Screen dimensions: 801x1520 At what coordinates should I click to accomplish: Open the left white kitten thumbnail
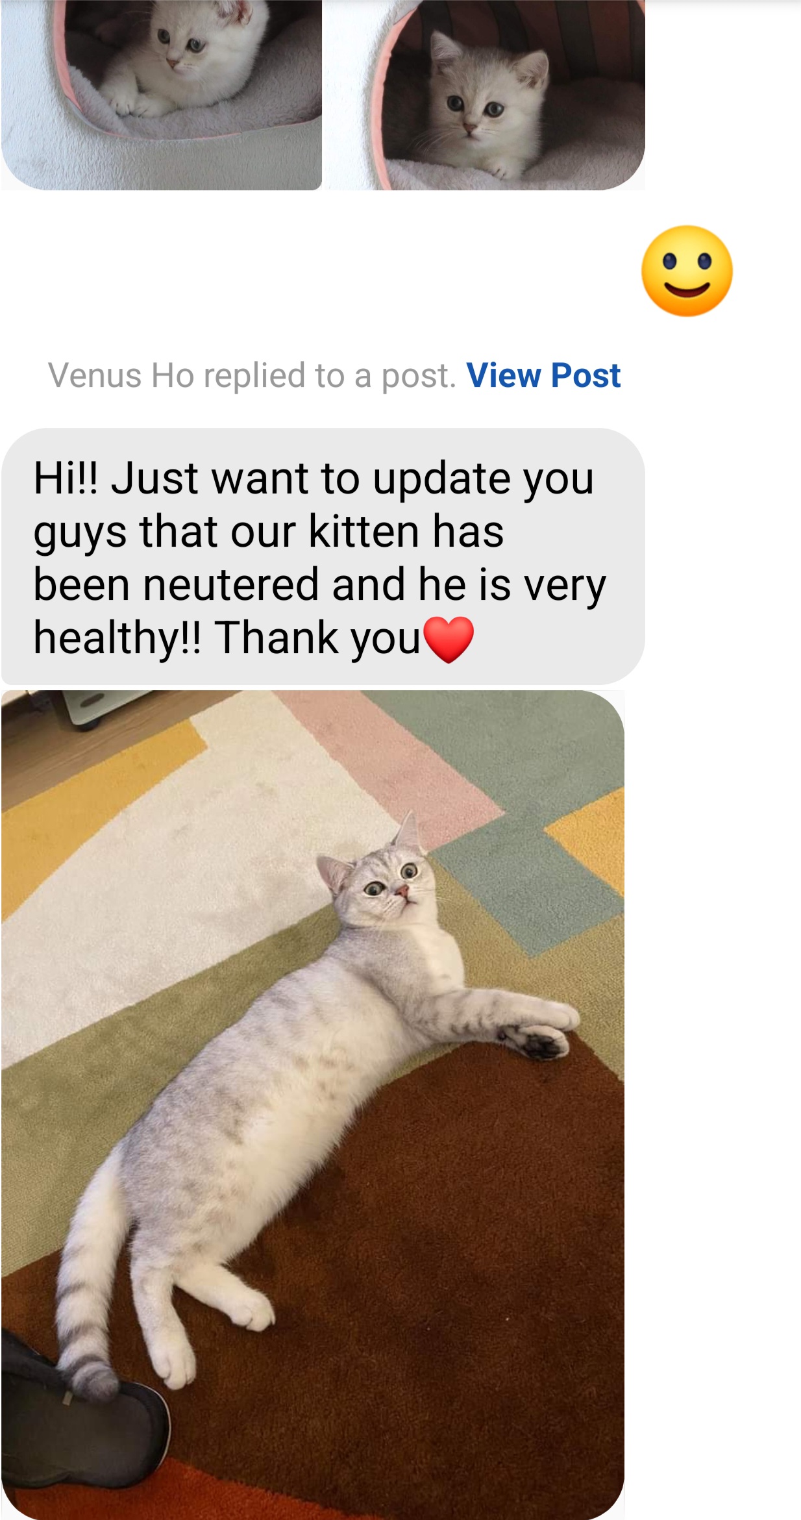coord(162,95)
